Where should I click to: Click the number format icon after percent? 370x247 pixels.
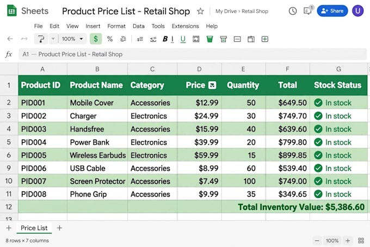(x=123, y=39)
